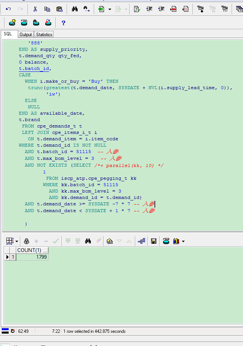Click the greyed-out down-triangle next record button
Image resolution: width=243 pixels, height=346 pixels.
pos(119,241)
